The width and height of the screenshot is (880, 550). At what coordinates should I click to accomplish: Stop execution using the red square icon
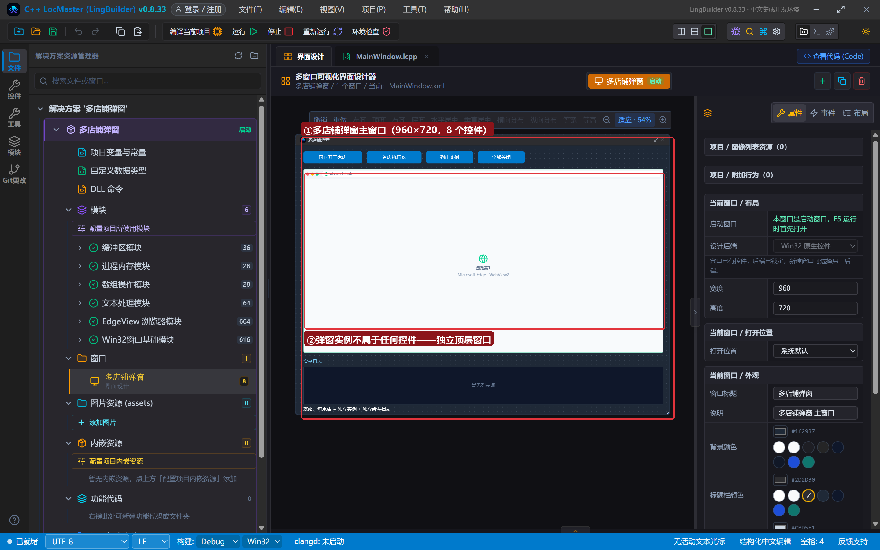pos(289,32)
